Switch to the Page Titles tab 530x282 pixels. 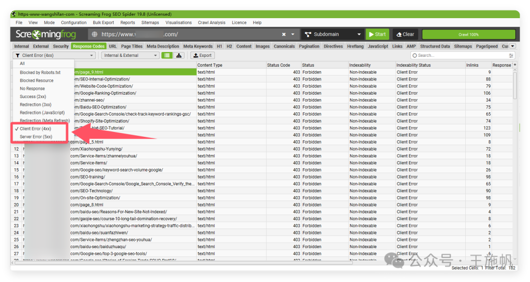pos(132,46)
